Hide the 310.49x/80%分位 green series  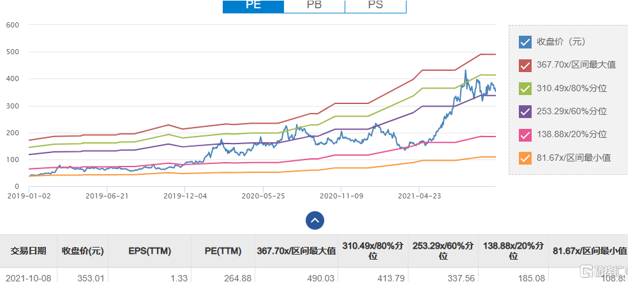[525, 88]
